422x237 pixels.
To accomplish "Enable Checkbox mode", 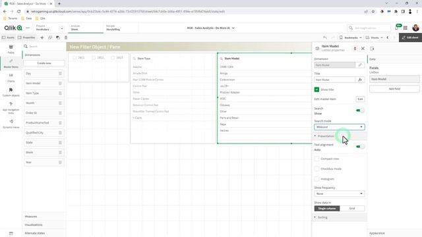I will [x=316, y=169].
